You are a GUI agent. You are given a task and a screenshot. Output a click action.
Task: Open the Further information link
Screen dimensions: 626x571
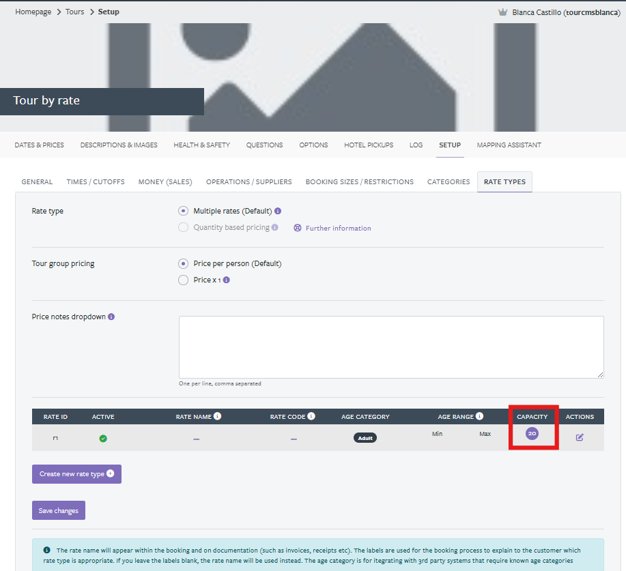click(338, 228)
